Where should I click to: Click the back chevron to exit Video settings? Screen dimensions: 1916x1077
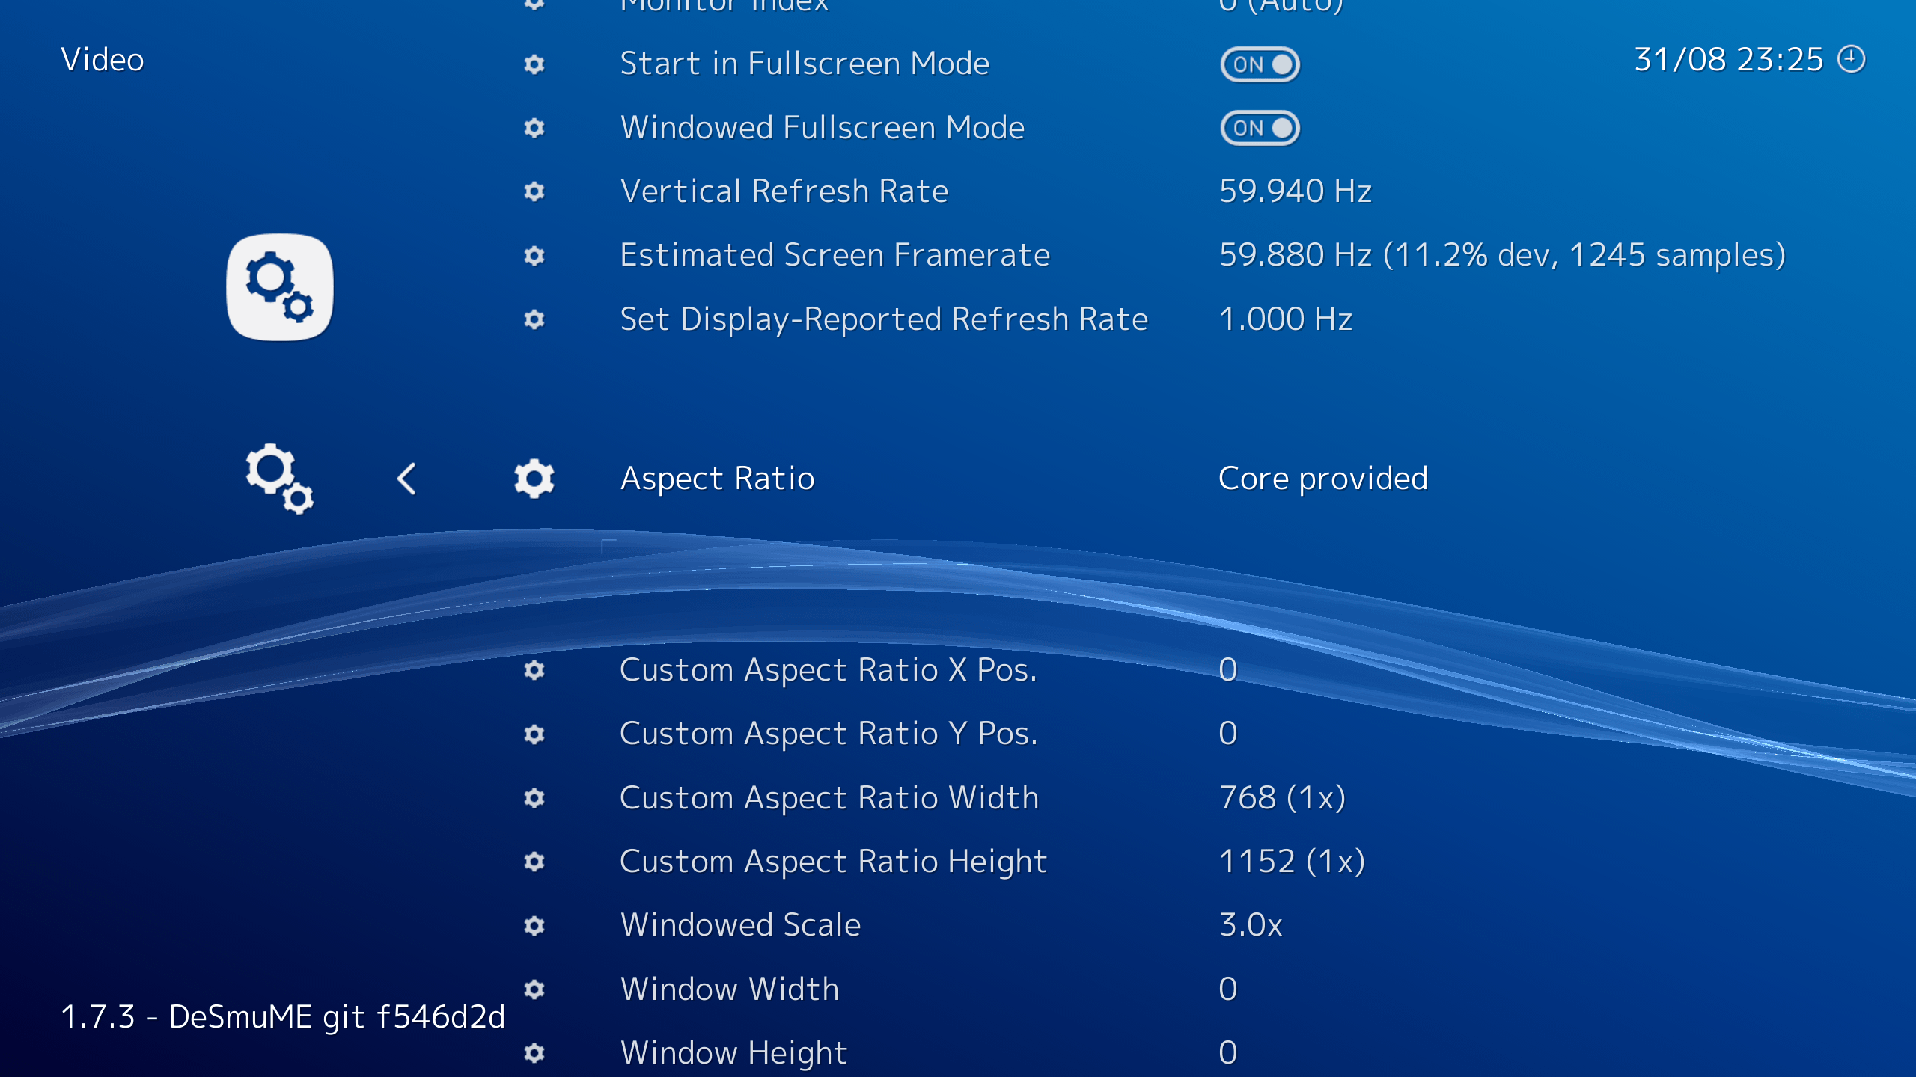tap(407, 479)
